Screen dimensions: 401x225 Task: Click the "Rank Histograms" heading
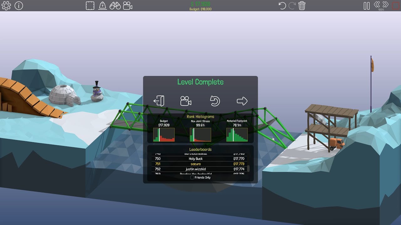[x=200, y=117]
